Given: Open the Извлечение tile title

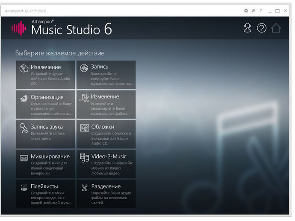Looking at the screenshot, I should tap(46, 67).
